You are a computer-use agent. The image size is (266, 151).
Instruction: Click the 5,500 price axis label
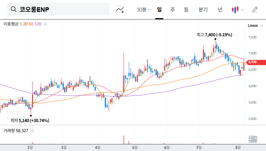252,103
